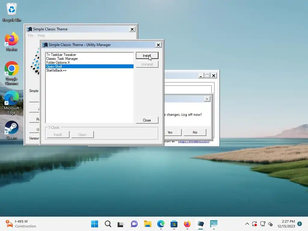308x231 pixels.
Task: Open the Chat icon on taskbar
Action: tap(134, 224)
